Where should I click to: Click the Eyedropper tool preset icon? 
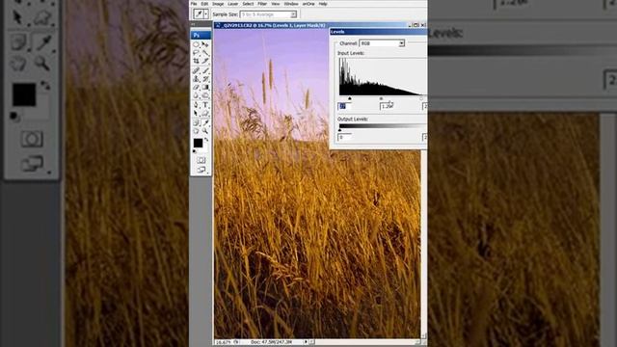click(x=199, y=14)
